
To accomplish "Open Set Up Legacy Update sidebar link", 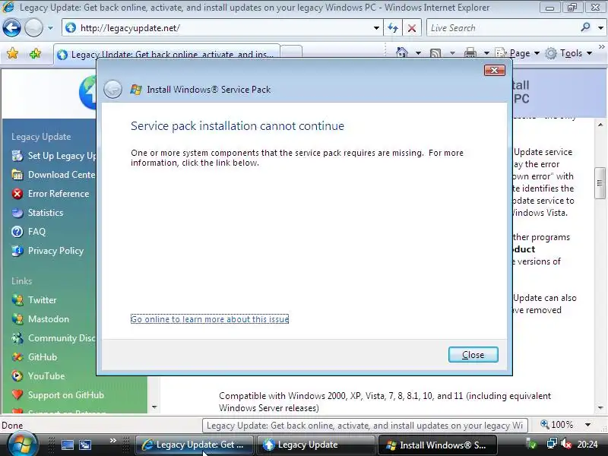I will (x=54, y=156).
